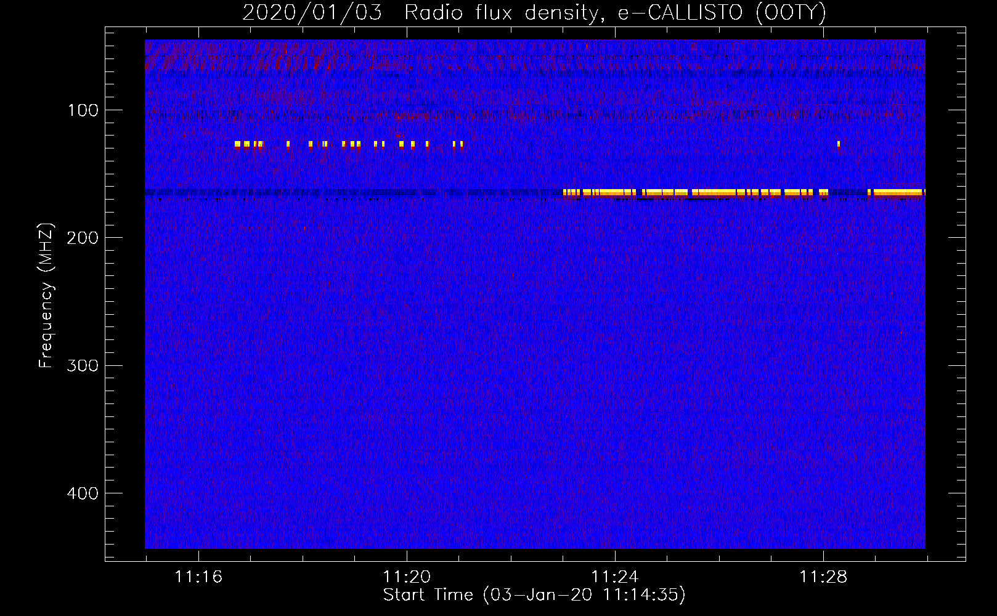Click the bright yellow emission band after 11:29
This screenshot has width=997, height=616.
tap(897, 193)
